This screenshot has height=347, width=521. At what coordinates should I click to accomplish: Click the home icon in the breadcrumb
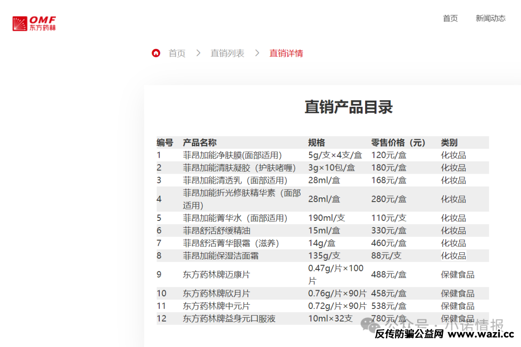click(155, 53)
